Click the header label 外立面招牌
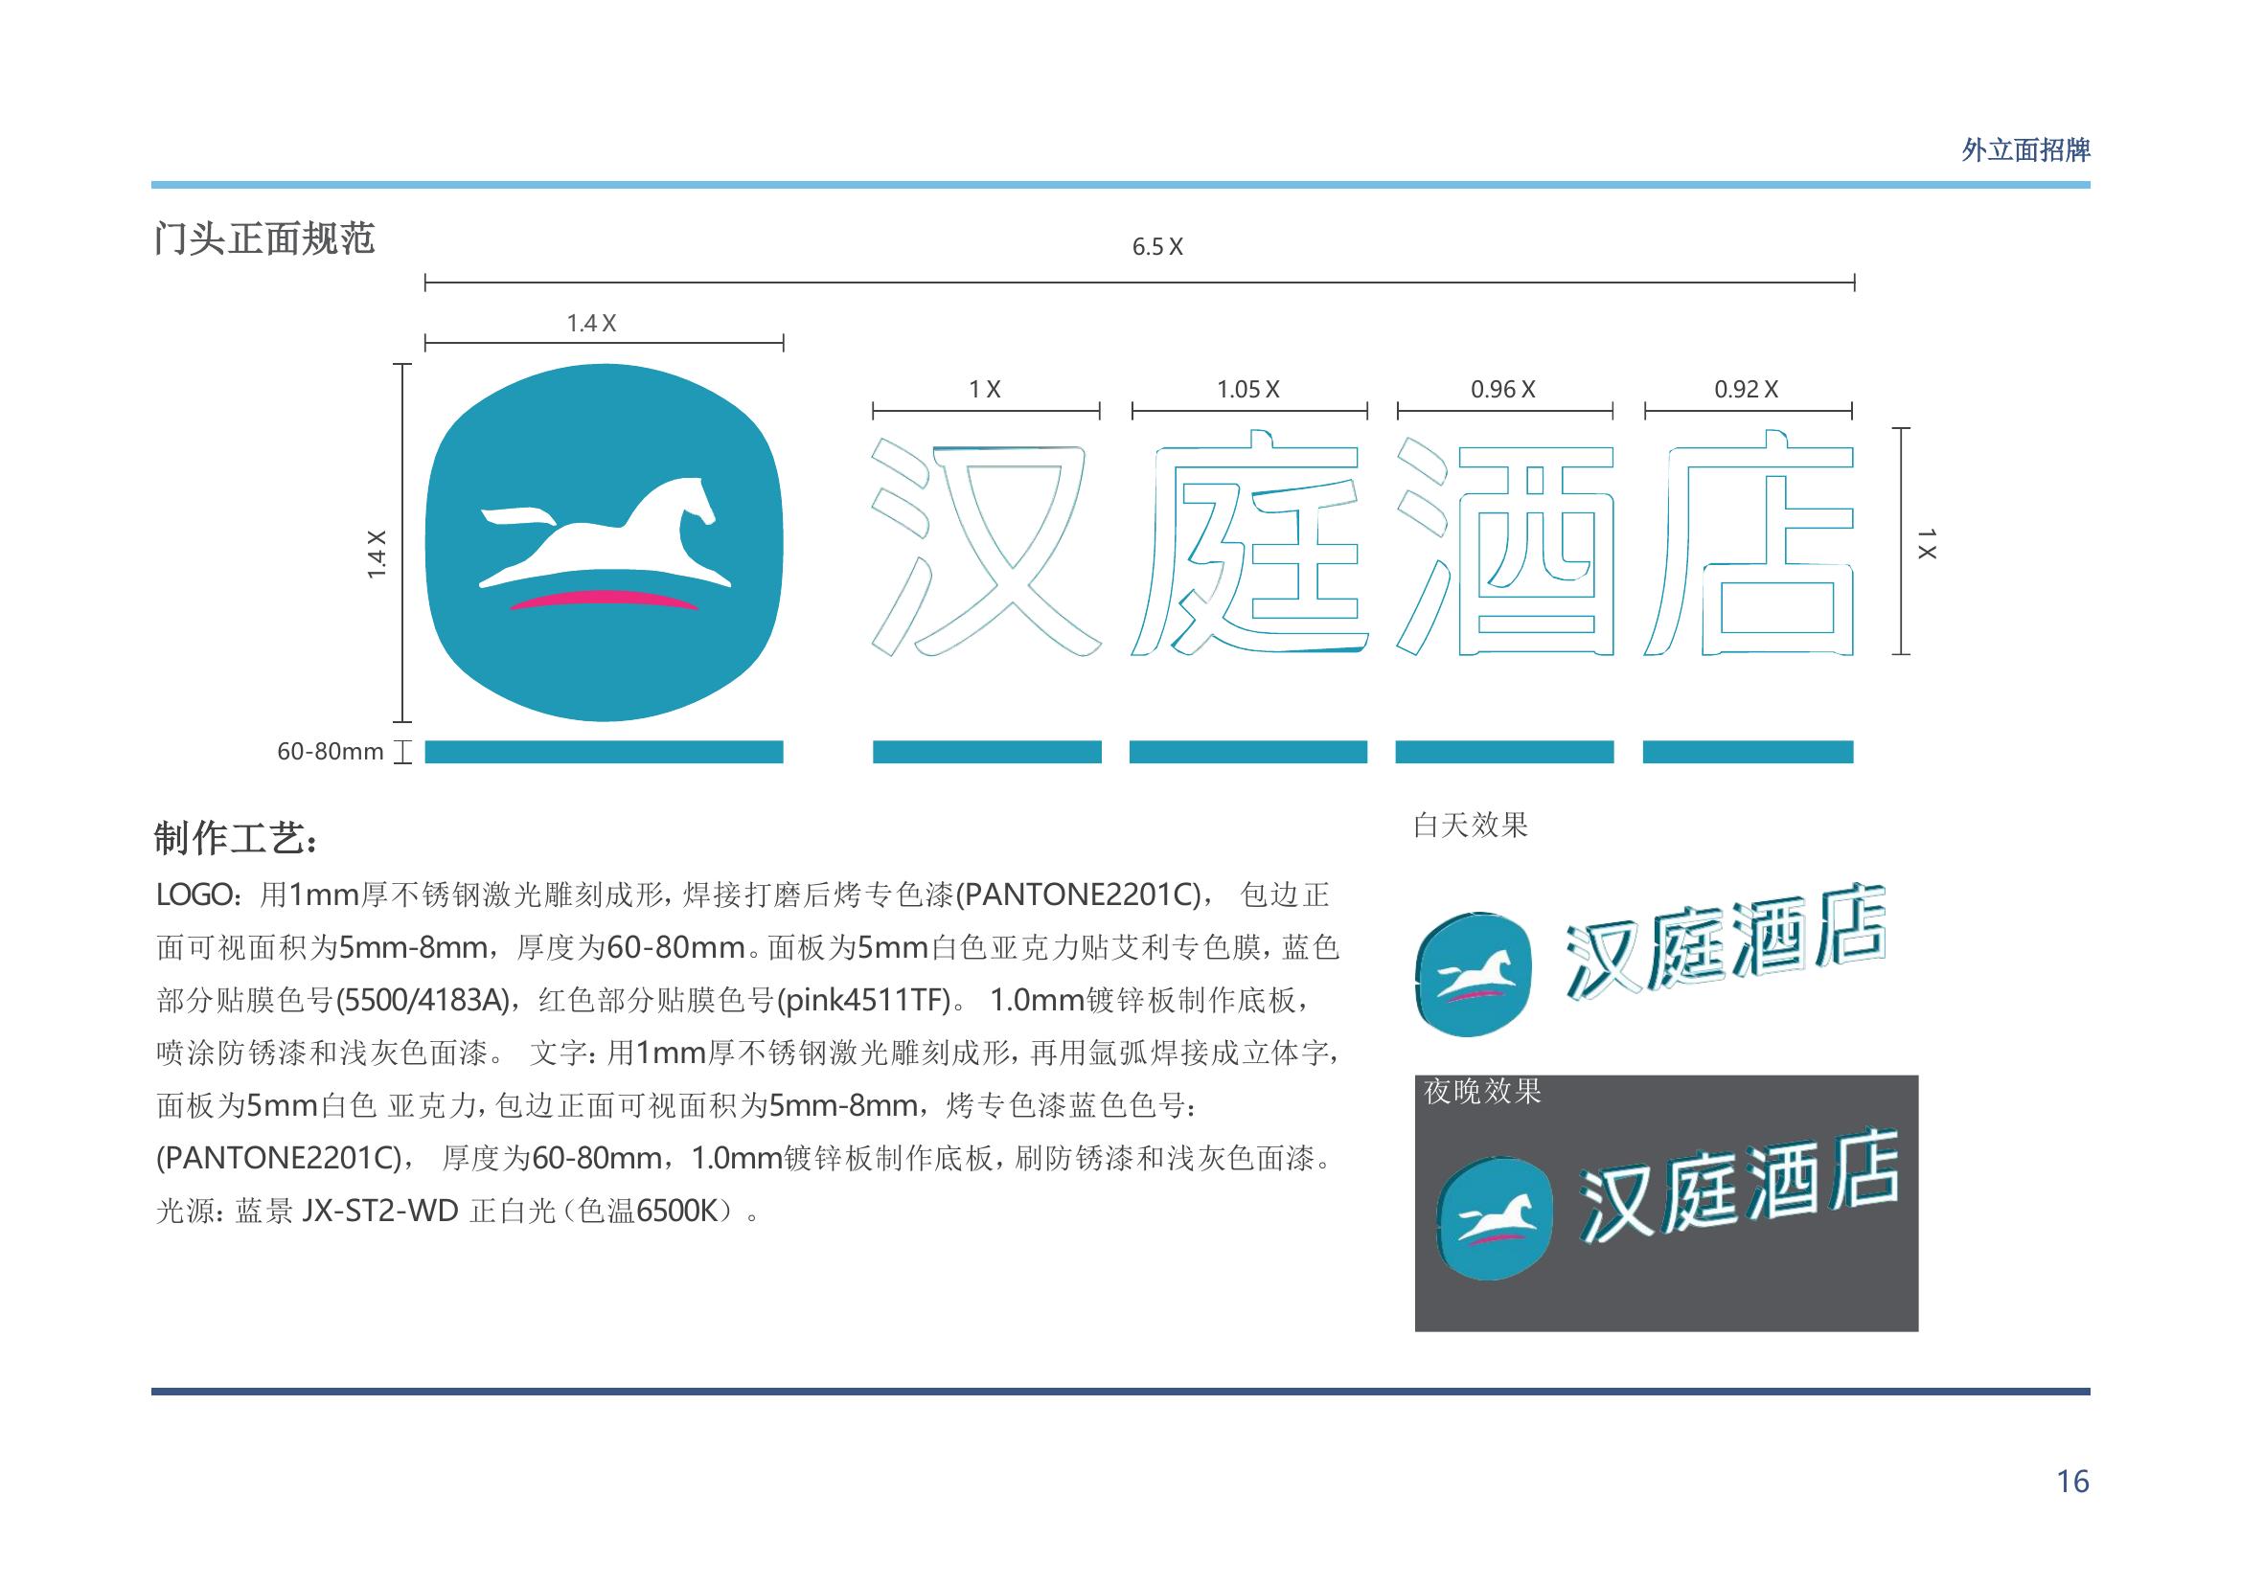Image resolution: width=2241 pixels, height=1586 pixels. point(2026,150)
